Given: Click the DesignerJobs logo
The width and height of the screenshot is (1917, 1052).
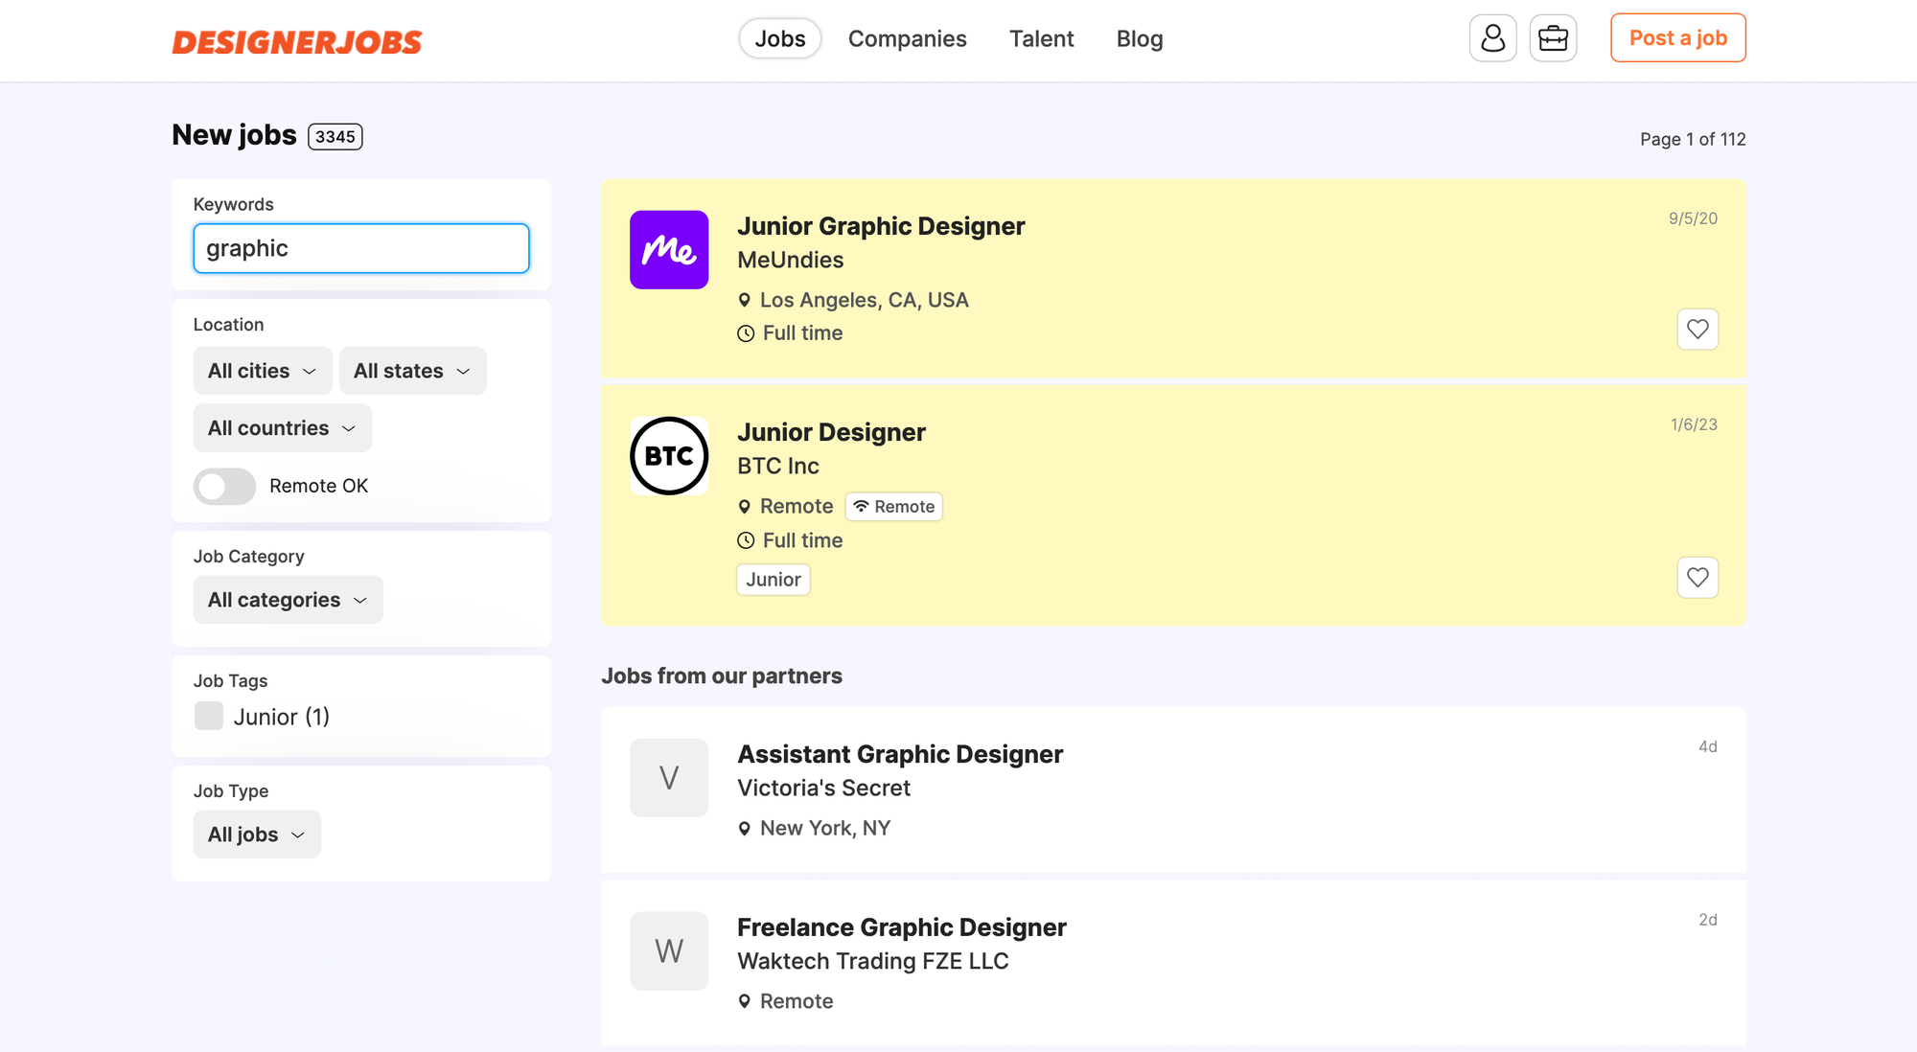Looking at the screenshot, I should tap(297, 42).
